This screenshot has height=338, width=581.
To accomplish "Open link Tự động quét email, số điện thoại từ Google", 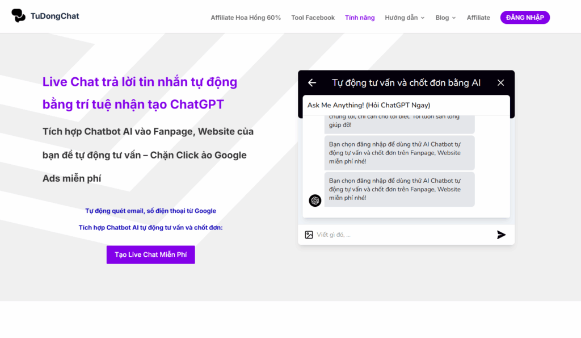I will pos(150,211).
